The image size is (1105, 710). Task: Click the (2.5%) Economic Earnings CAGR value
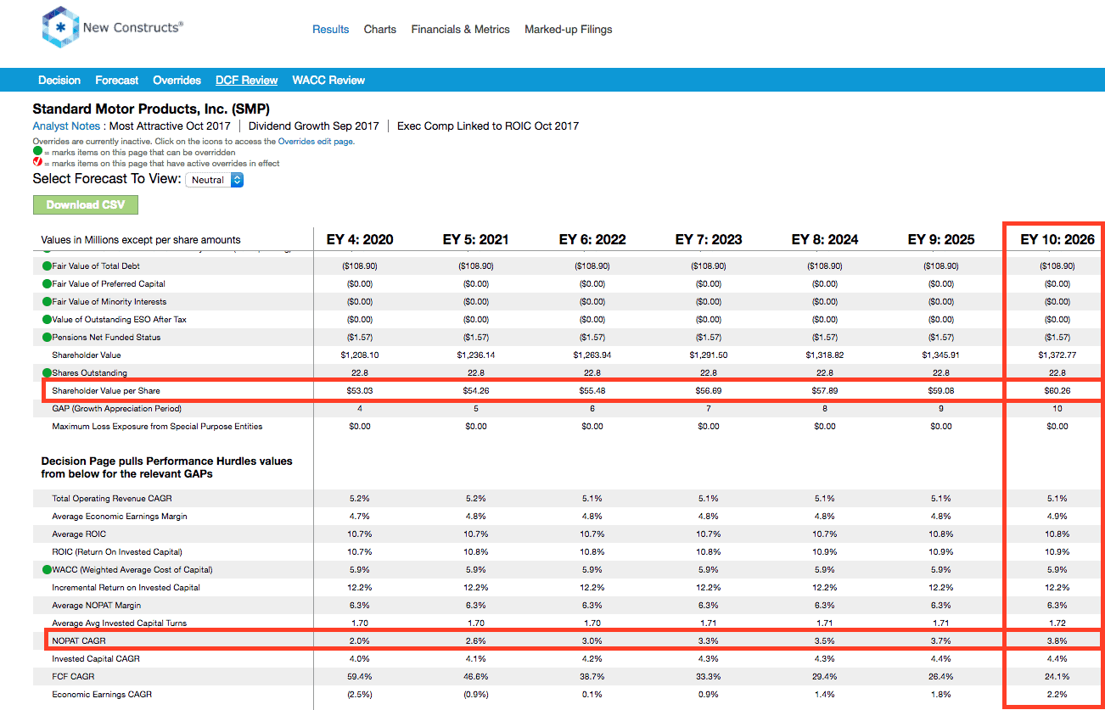360,695
